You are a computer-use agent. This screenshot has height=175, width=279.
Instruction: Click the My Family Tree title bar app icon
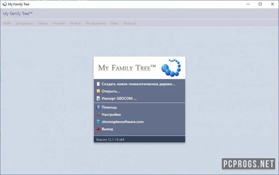(x=4, y=4)
